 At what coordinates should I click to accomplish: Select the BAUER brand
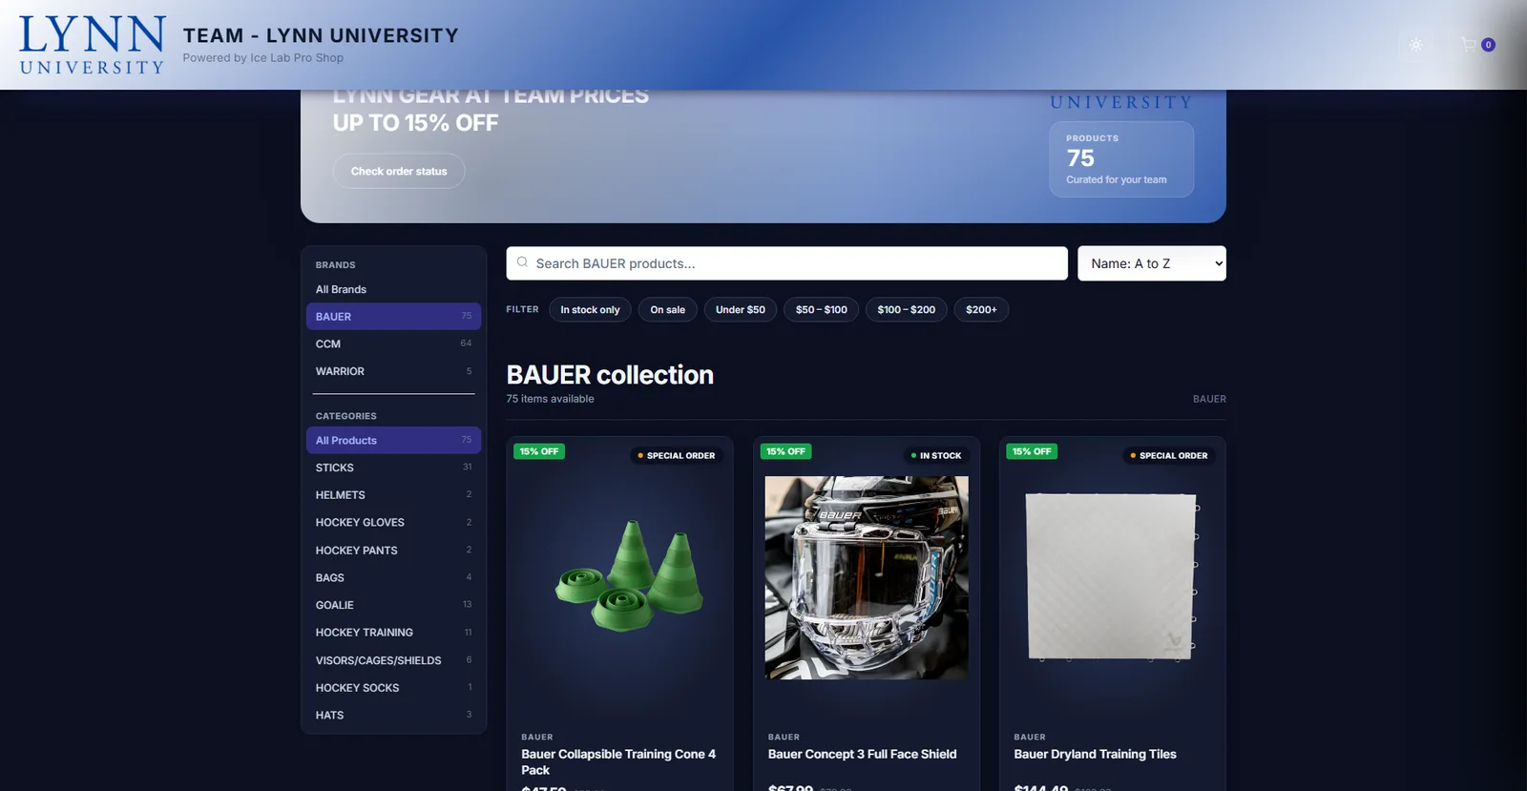click(393, 317)
